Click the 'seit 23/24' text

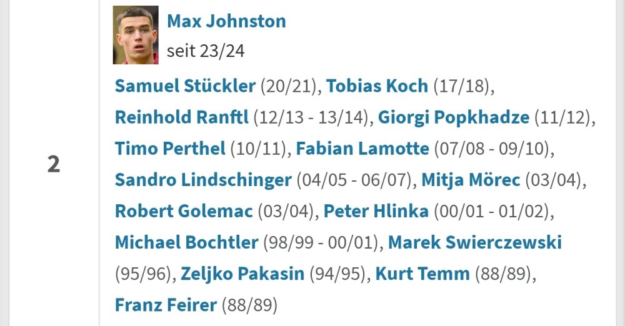point(206,50)
